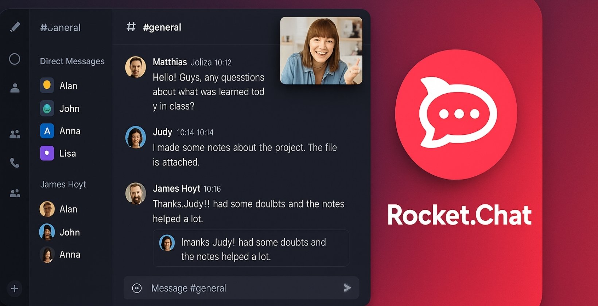Click Alan's yellow avatar icon
The width and height of the screenshot is (598, 306).
coord(47,85)
